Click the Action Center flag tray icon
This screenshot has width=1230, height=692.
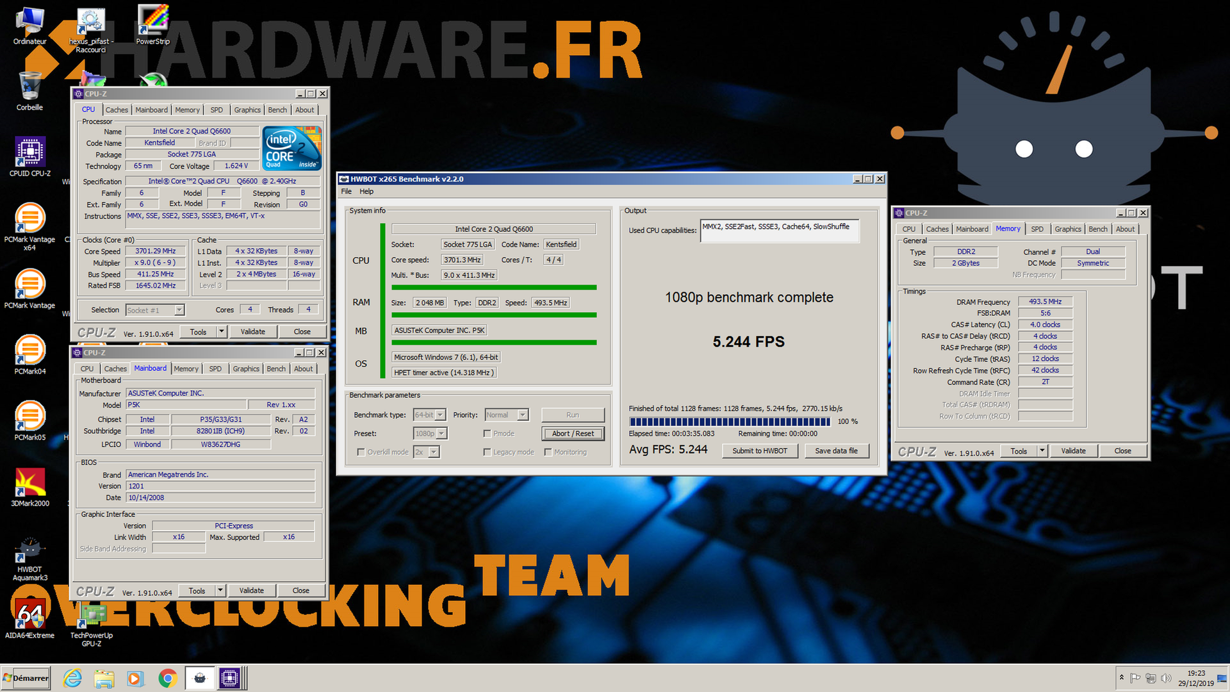1135,678
